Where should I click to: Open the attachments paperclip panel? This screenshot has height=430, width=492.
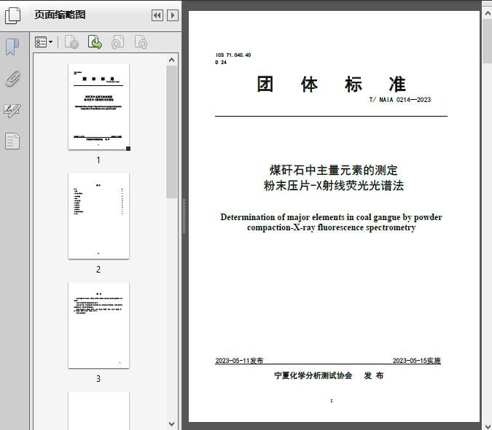point(12,79)
